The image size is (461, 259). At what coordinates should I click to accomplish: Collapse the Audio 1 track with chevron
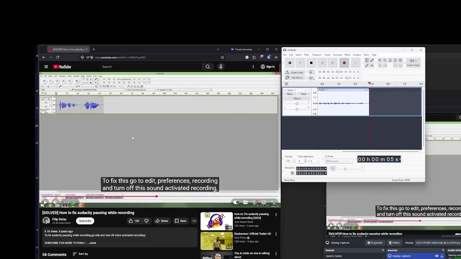(305, 90)
